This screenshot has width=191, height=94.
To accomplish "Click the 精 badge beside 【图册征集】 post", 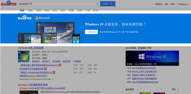I will point(60,65).
